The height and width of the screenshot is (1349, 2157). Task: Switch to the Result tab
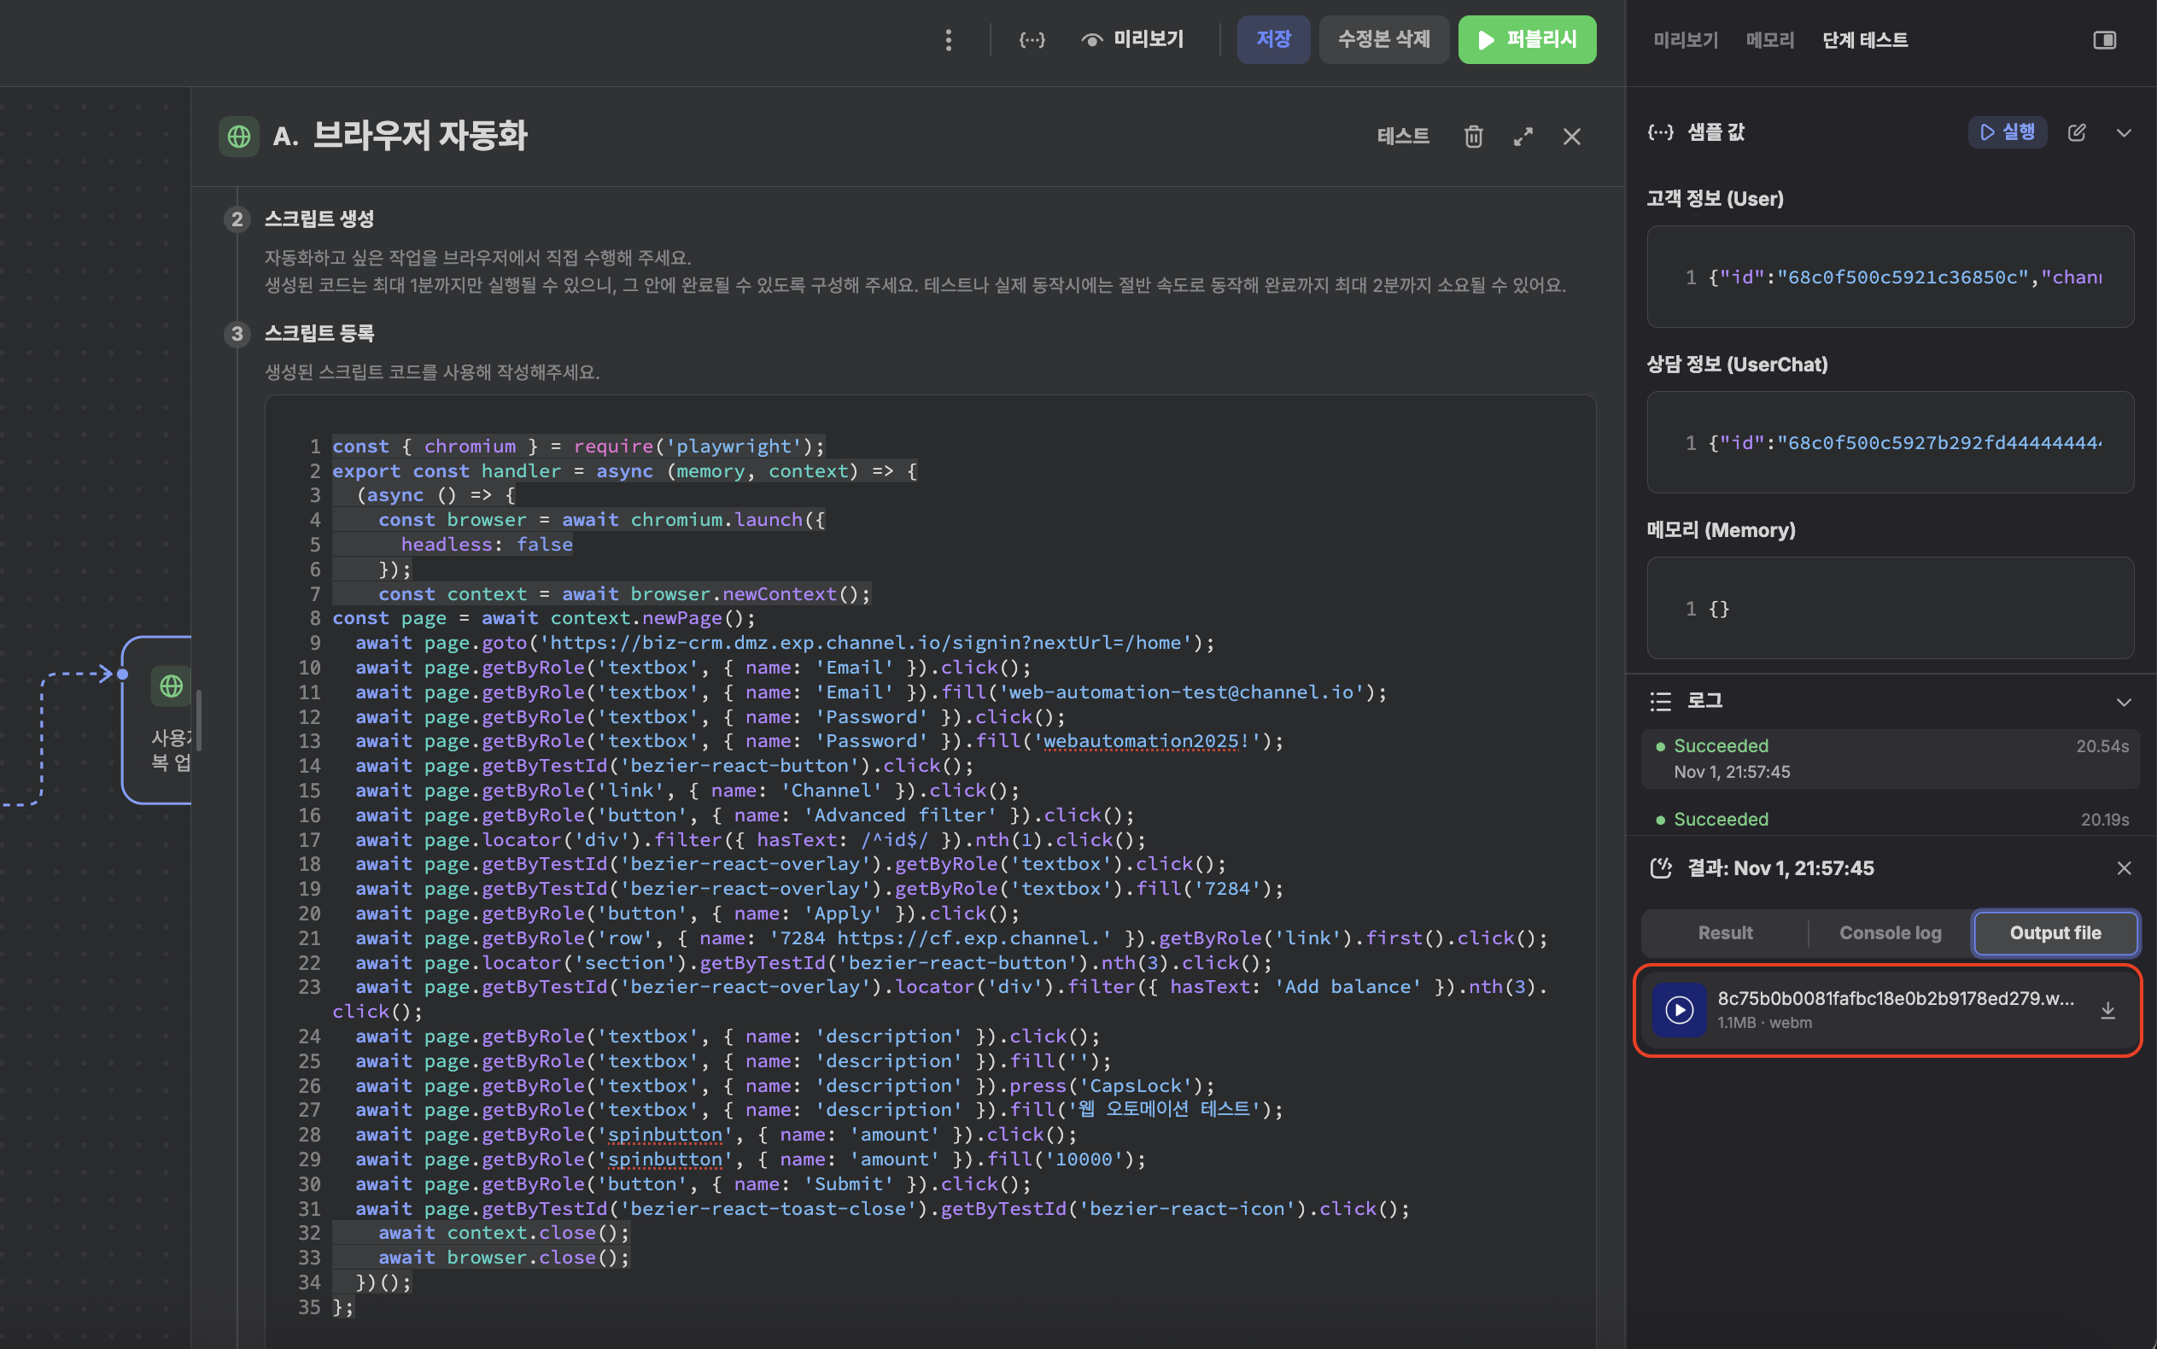[1724, 933]
